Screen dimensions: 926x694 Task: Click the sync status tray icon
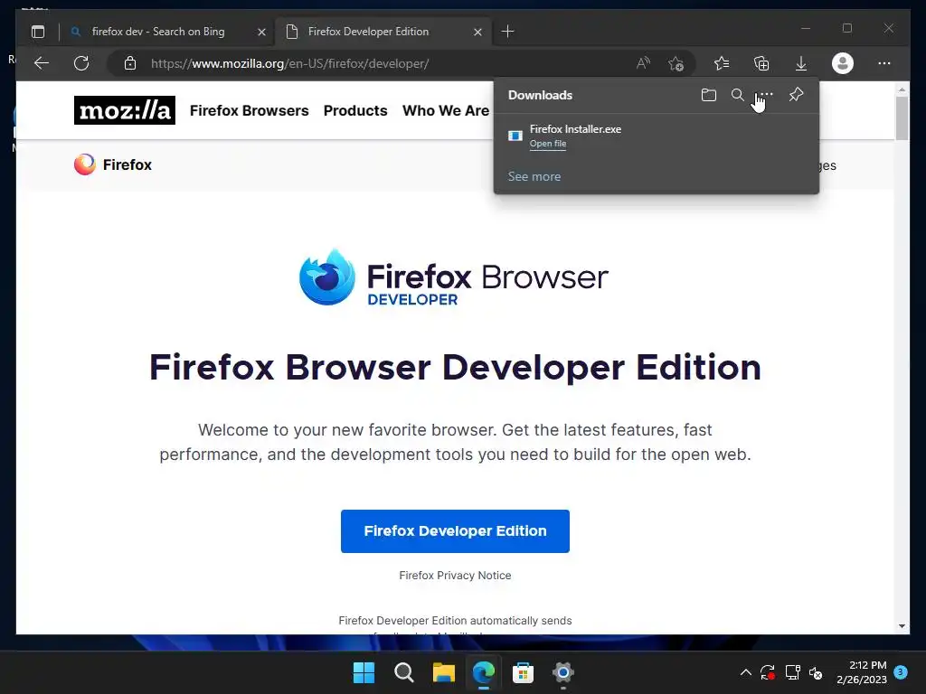[x=768, y=672]
